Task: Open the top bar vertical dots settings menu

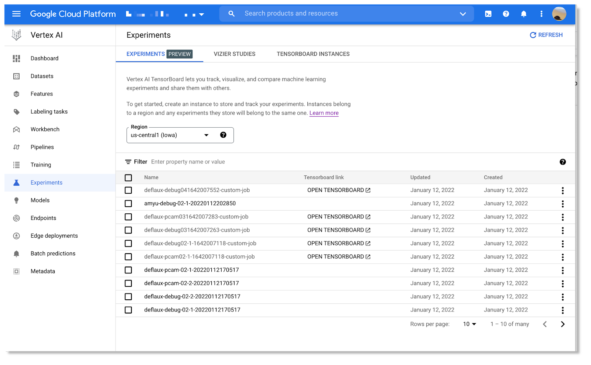Action: (x=541, y=14)
